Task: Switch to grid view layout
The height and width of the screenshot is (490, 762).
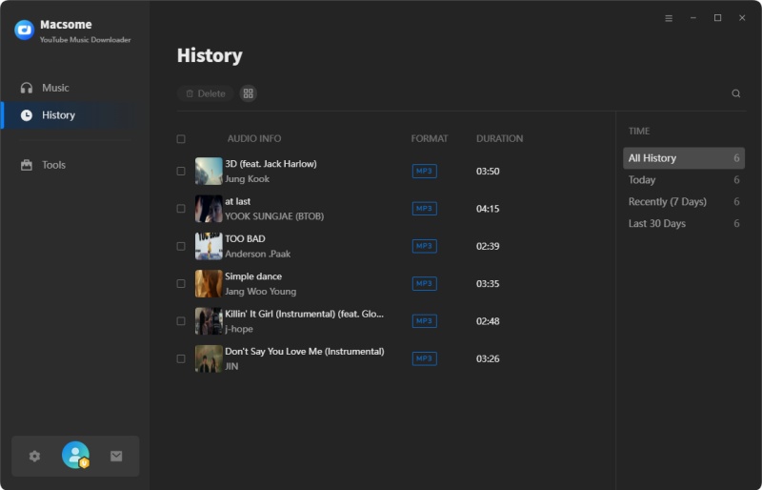Action: 249,93
